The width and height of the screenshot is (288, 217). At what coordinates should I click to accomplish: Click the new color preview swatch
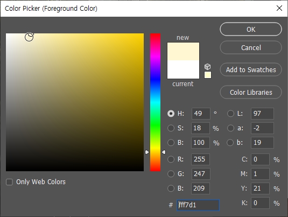pyautogui.click(x=183, y=52)
